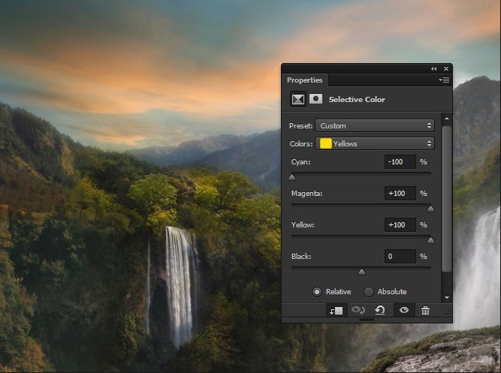Click the Cyan value input field
The width and height of the screenshot is (501, 373).
pyautogui.click(x=400, y=162)
